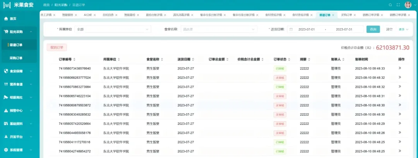Viewport: 418px width, 158px height.
Task: Expand the 开发平台 sidebar menu chevron
Action: (31, 137)
